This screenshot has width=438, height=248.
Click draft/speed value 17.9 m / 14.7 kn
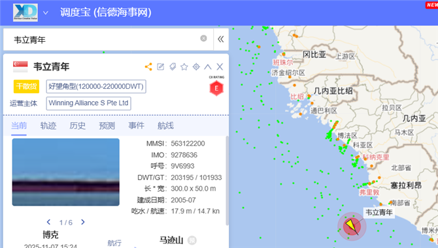(x=195, y=211)
